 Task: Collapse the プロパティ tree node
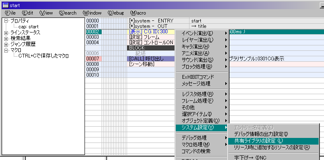click(x=6, y=21)
